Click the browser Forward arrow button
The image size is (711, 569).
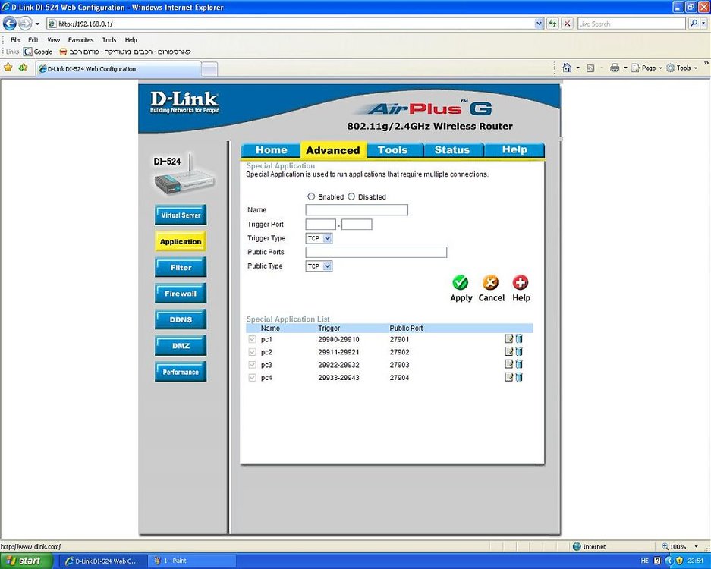pyautogui.click(x=25, y=23)
